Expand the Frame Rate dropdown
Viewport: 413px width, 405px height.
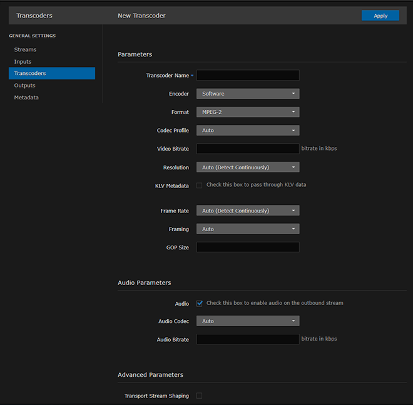tap(248, 211)
